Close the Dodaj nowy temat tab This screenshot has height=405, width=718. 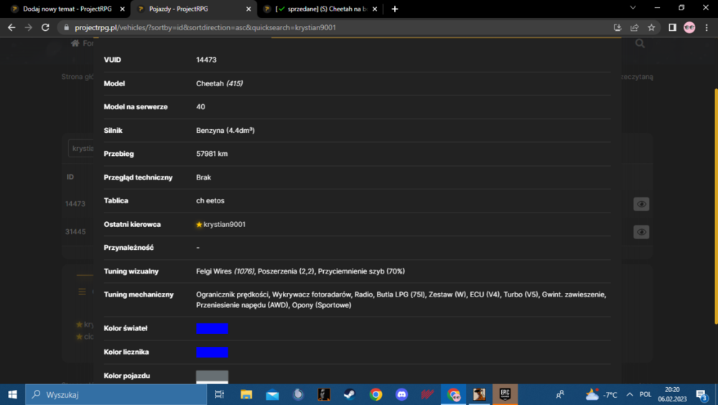coord(122,9)
